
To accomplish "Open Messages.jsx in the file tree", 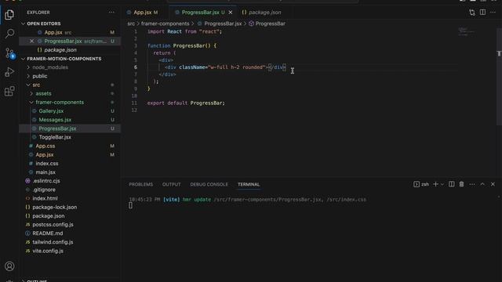I will 55,120.
